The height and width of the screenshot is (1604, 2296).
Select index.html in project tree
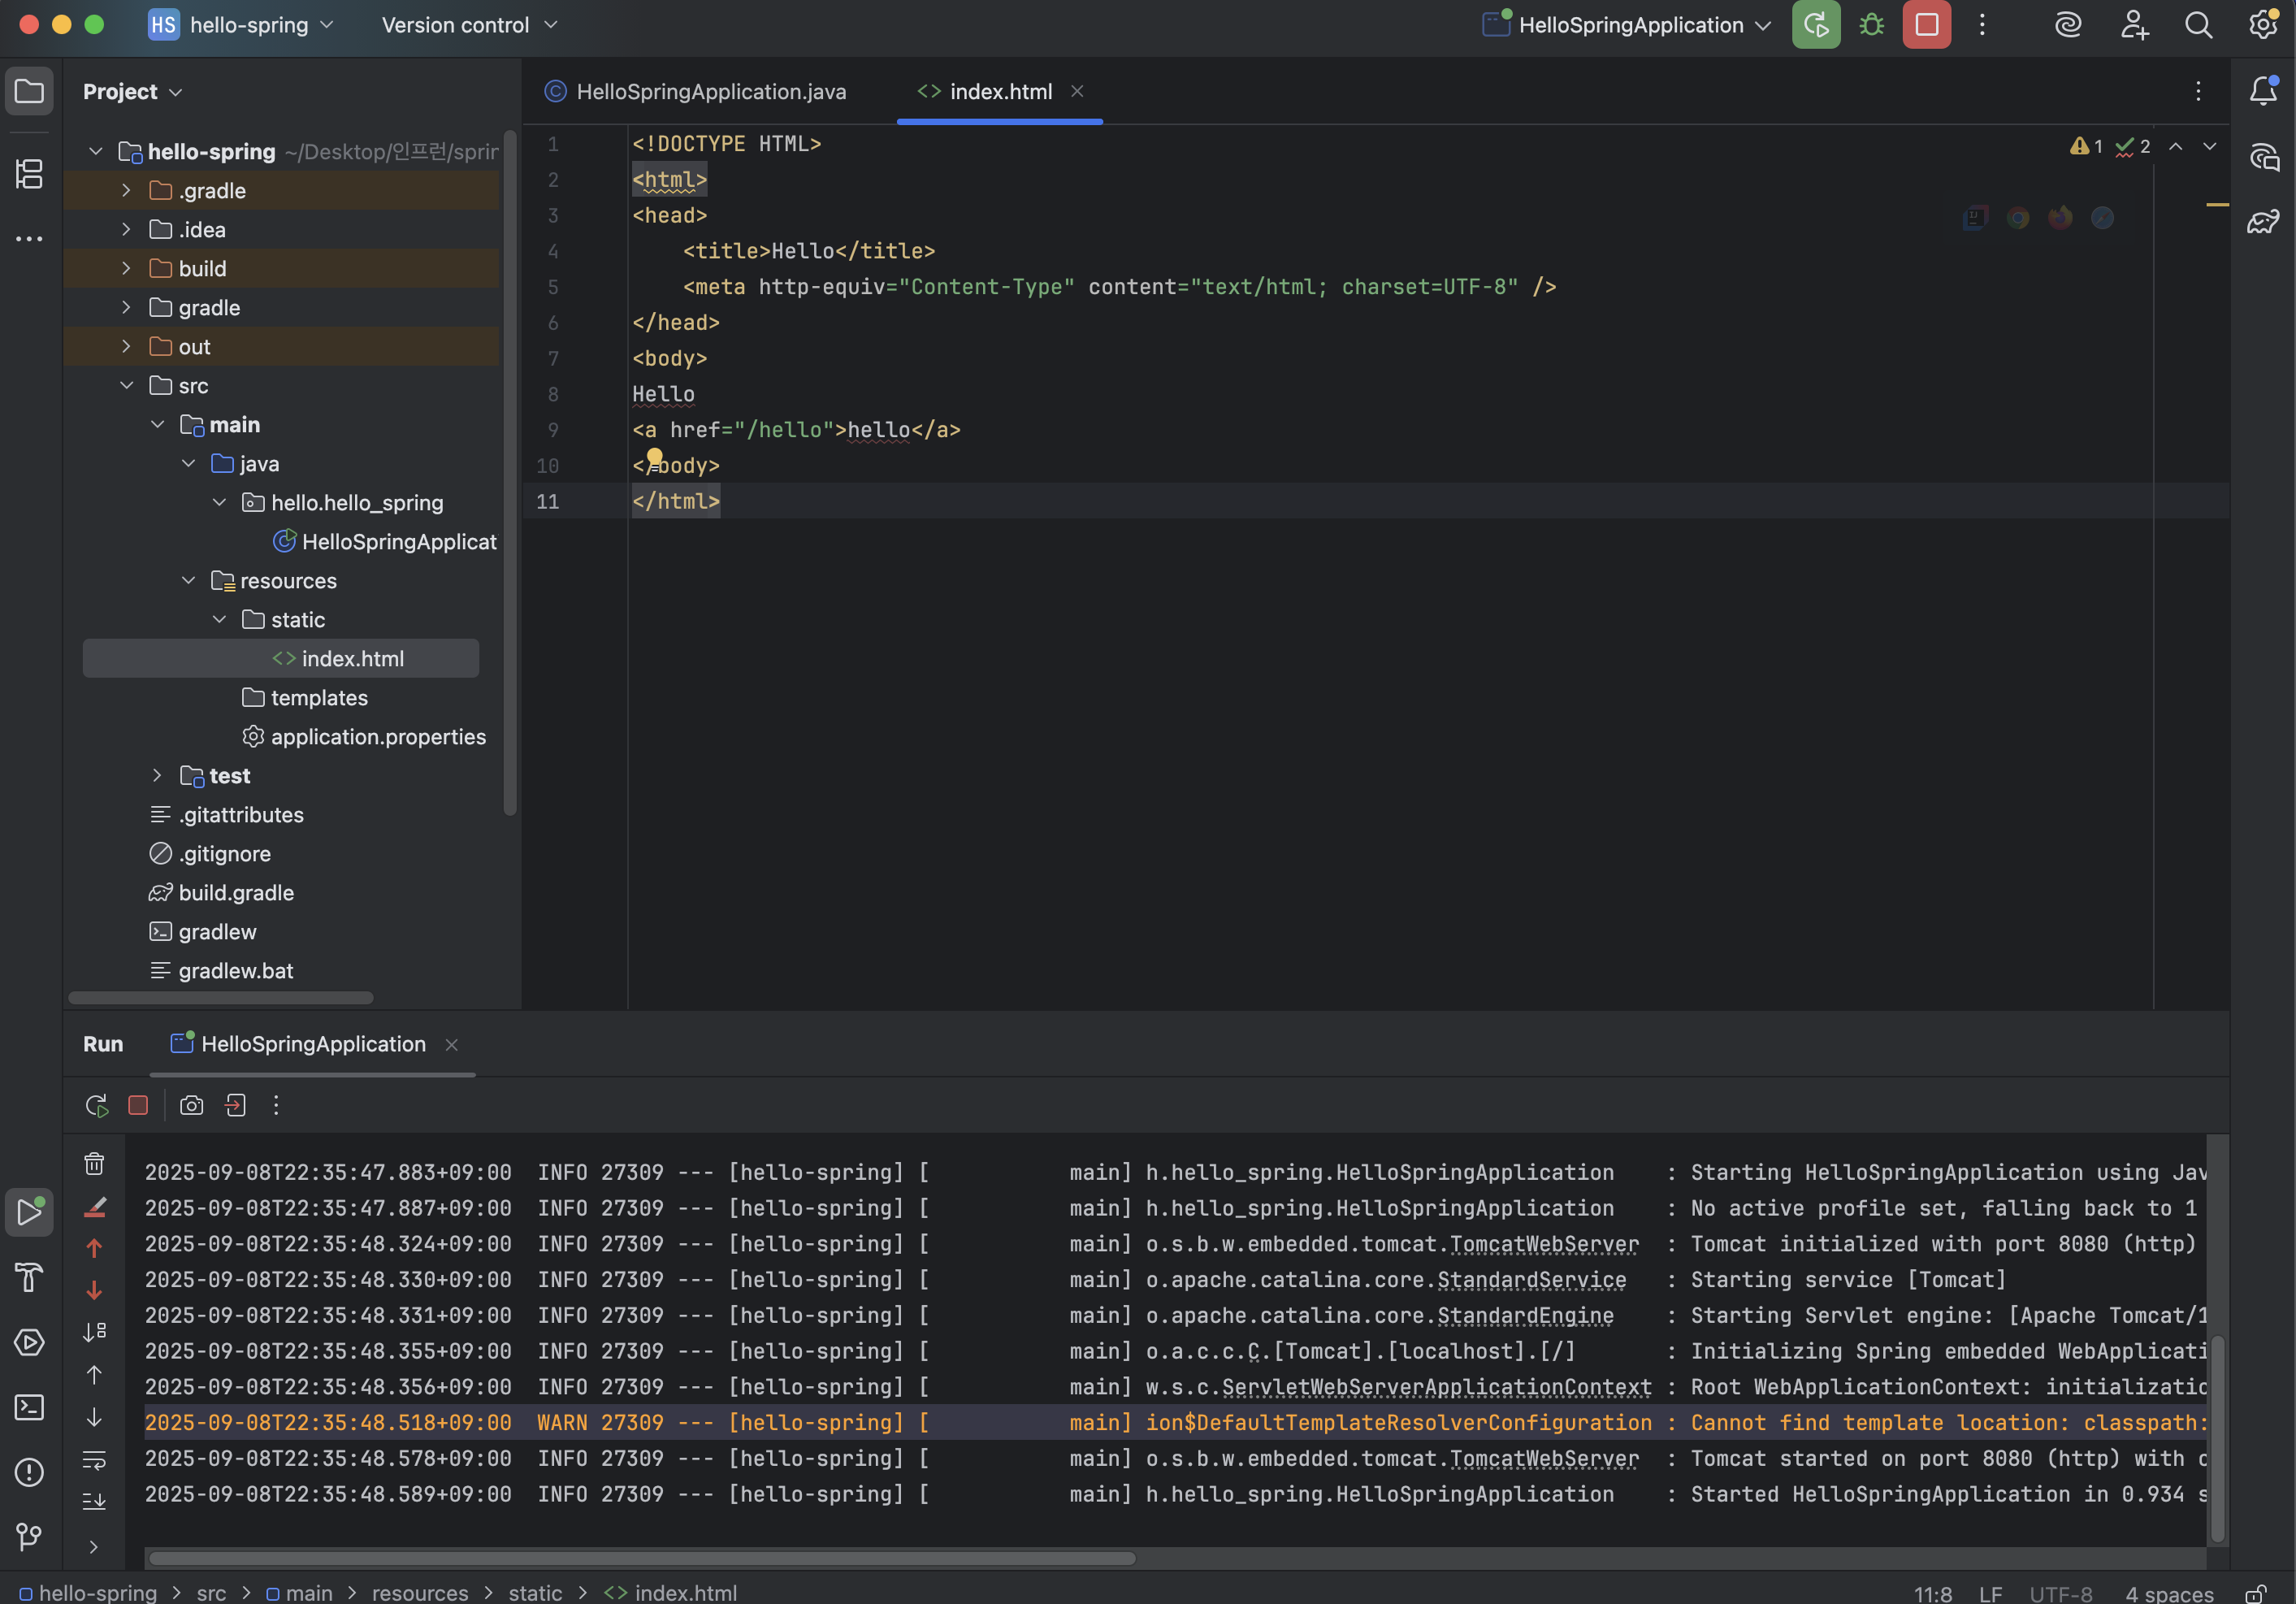[x=281, y=658]
